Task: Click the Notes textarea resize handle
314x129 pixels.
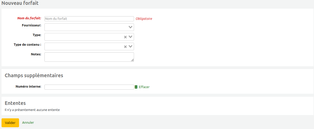Action: click(x=132, y=60)
